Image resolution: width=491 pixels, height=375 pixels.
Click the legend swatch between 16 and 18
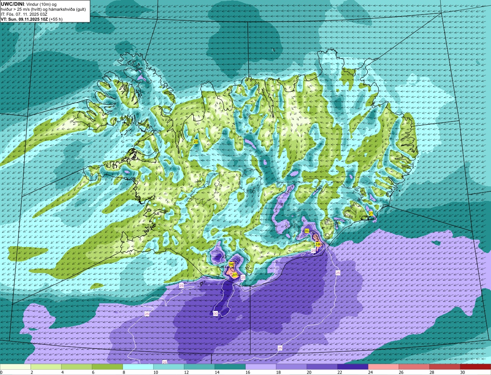coord(261,367)
